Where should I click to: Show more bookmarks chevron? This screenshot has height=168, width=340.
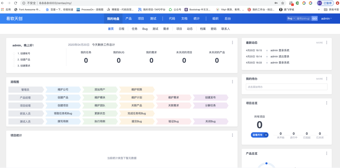[x=319, y=9]
